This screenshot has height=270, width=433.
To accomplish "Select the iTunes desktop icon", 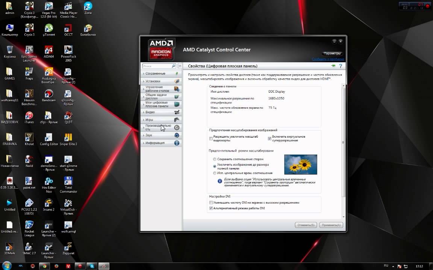I will (x=29, y=117).
